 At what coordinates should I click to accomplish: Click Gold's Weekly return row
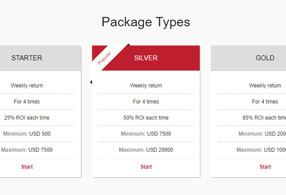click(252, 86)
